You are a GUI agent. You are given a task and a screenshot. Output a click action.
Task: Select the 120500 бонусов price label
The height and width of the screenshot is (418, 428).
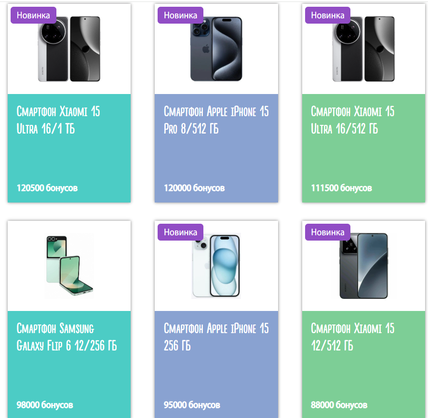click(47, 188)
